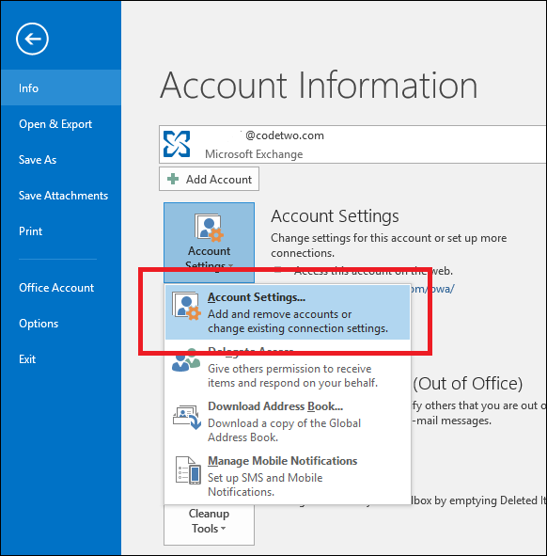Choose Download Address Book... entry

288,421
